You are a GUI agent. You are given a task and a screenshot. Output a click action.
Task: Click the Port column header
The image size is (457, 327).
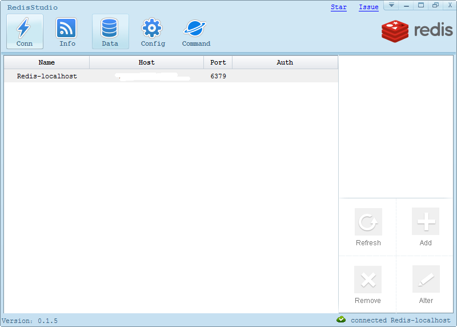pyautogui.click(x=218, y=62)
